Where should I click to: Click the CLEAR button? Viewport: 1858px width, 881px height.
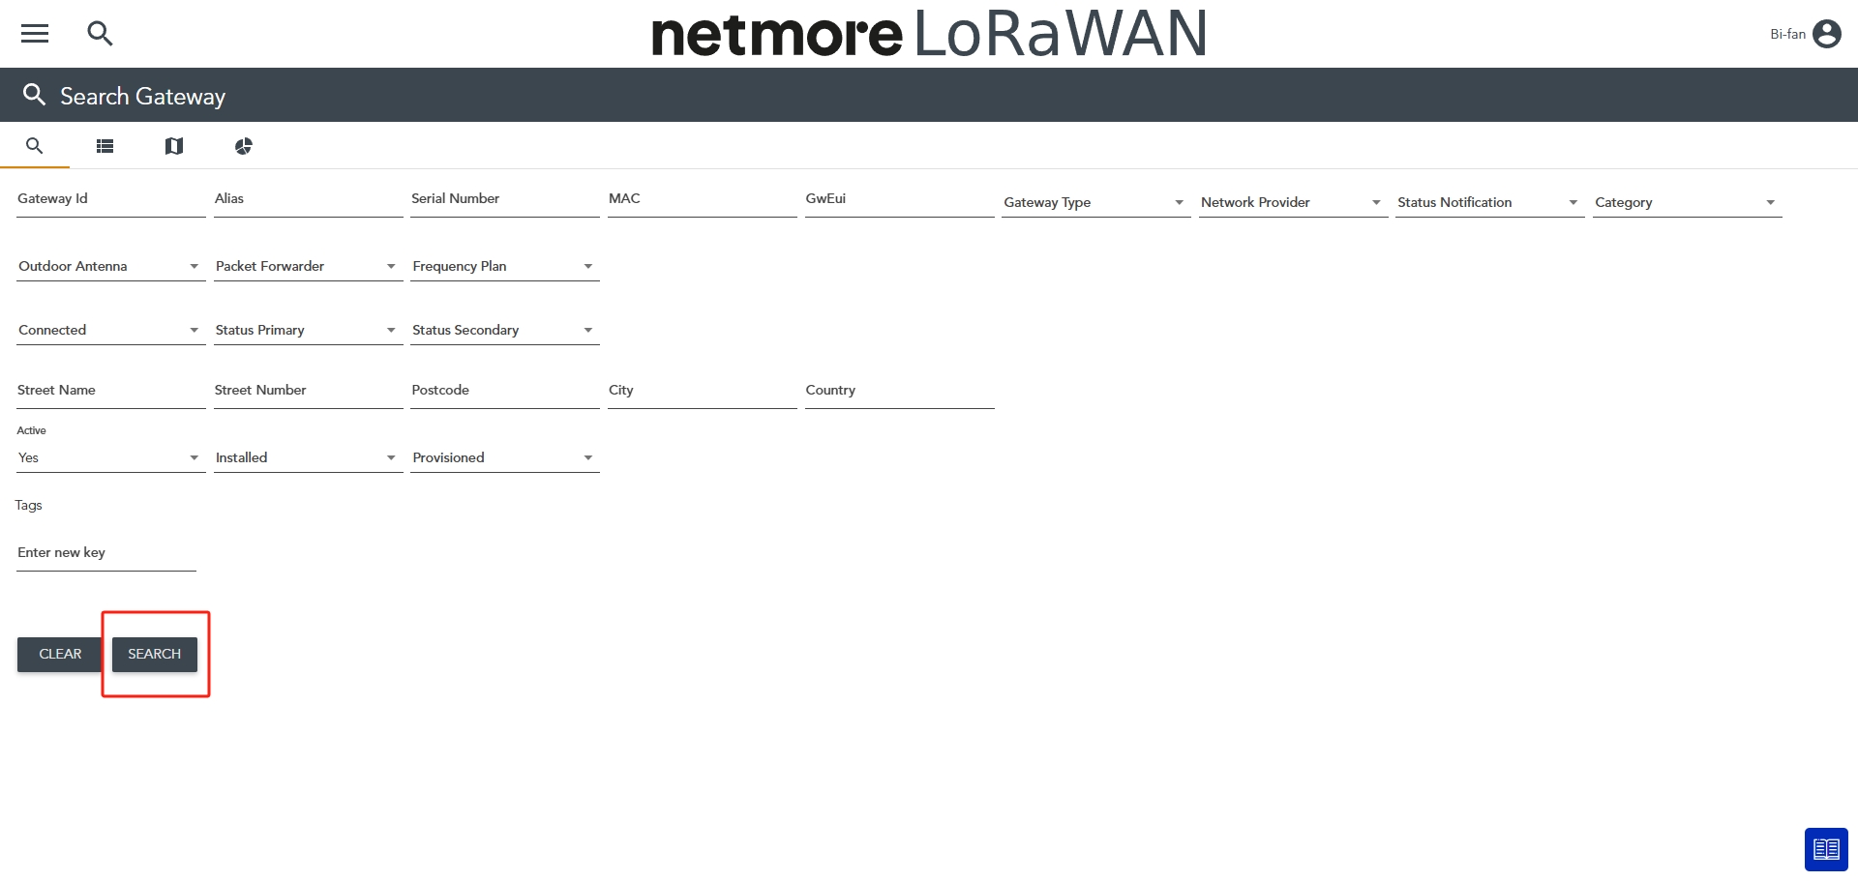coord(60,655)
